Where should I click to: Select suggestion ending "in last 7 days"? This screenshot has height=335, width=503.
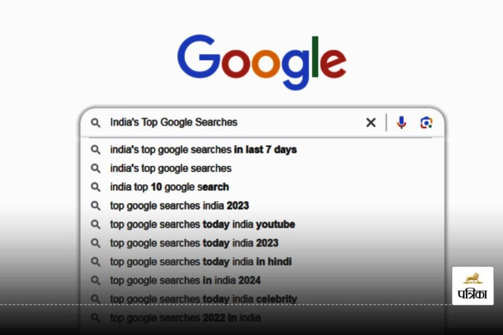(x=203, y=150)
